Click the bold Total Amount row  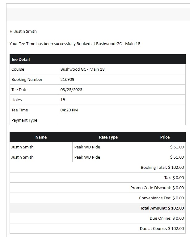point(98,208)
